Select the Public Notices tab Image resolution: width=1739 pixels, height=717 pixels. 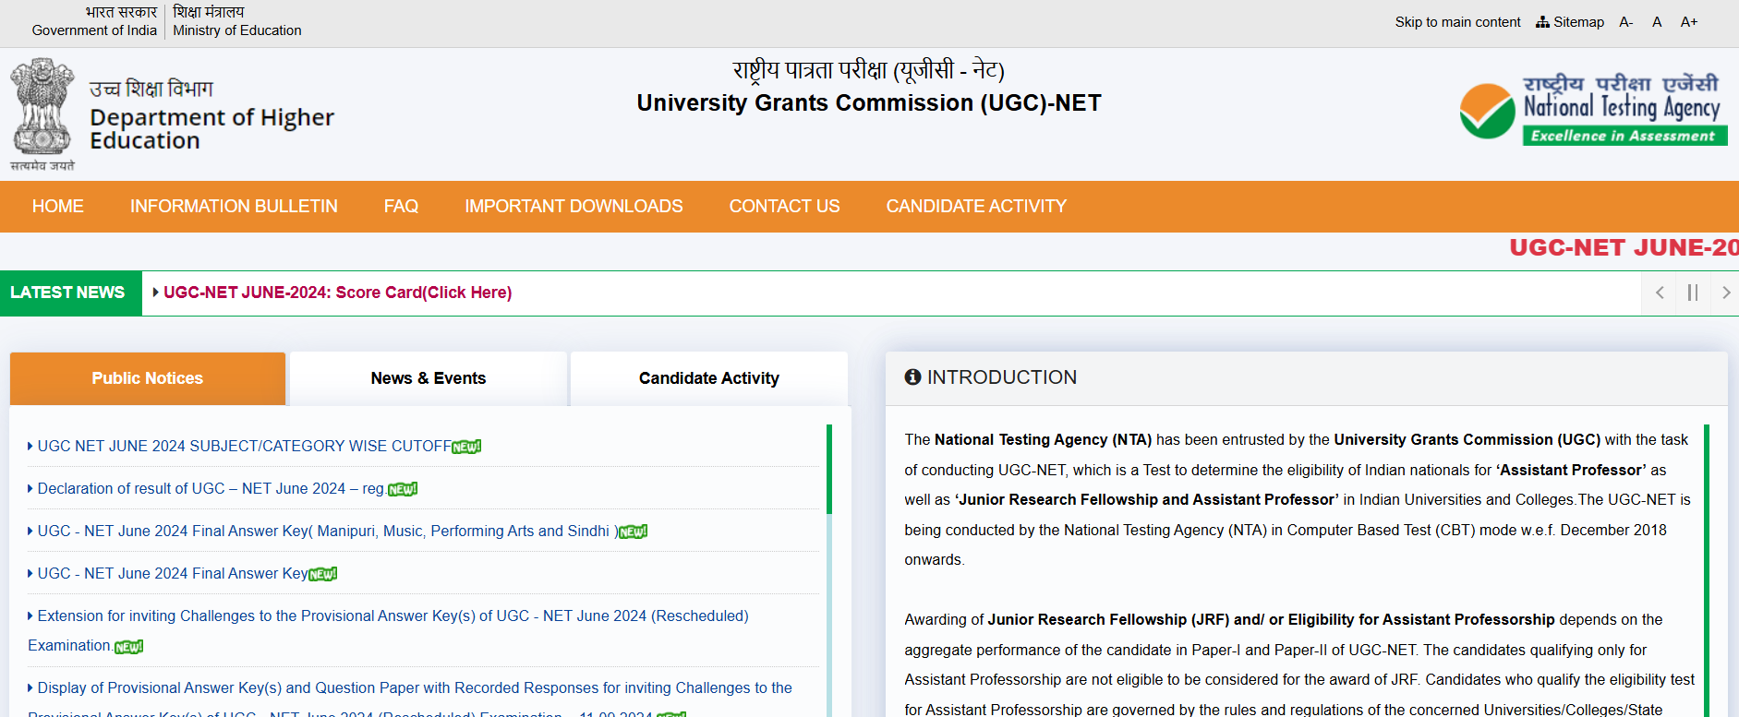(148, 378)
